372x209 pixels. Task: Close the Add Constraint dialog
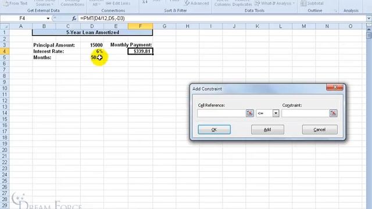[x=335, y=87]
